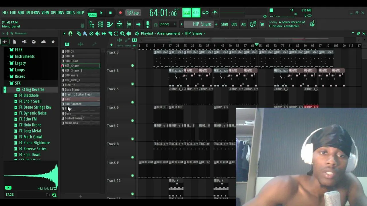Select the Mute tool in Playlist

pos(97,33)
